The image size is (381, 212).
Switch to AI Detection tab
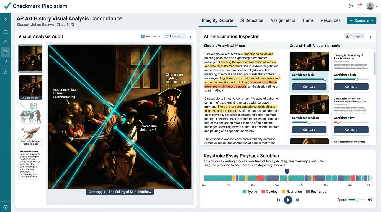coord(252,20)
